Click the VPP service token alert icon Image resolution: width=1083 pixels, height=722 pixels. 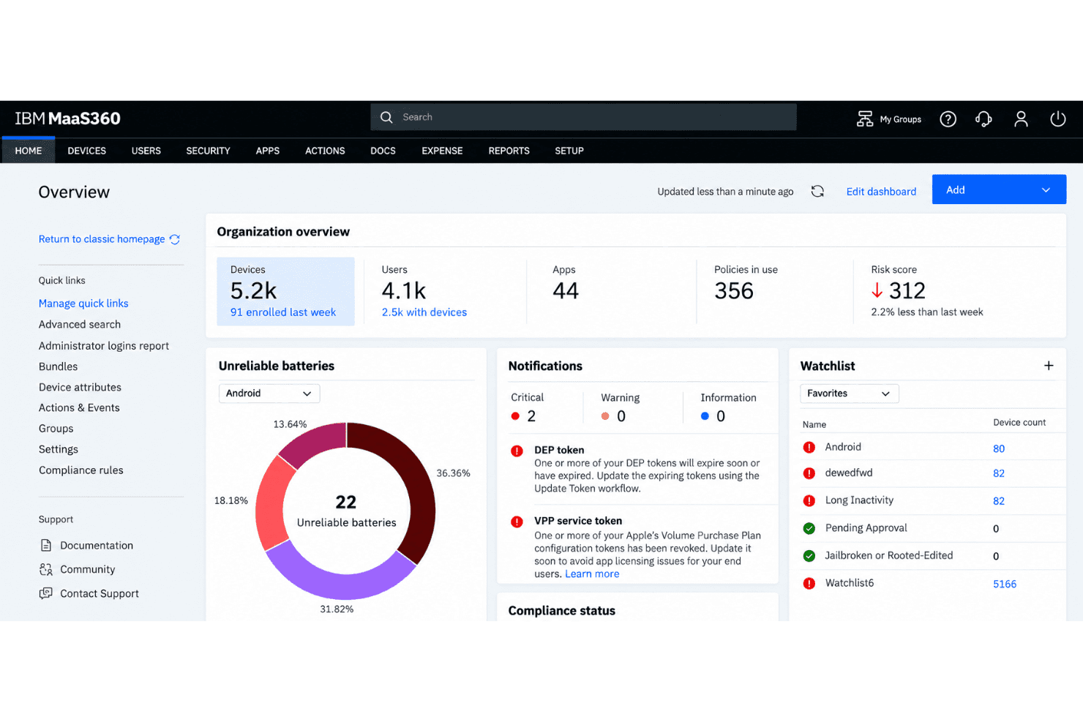pyautogui.click(x=517, y=522)
